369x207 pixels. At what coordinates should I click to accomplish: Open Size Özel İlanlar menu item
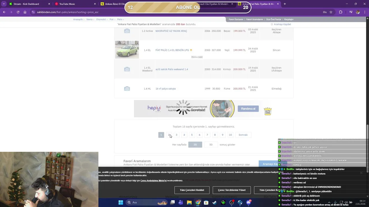274,19
